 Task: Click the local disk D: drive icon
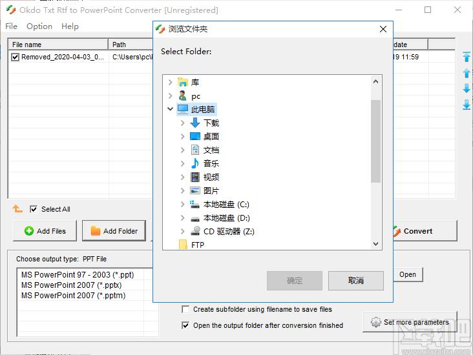195,218
